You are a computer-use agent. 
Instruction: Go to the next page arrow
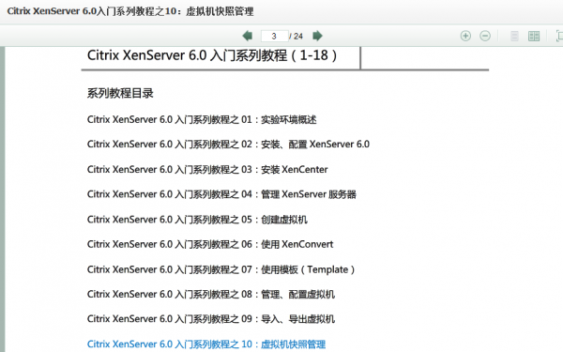[x=317, y=36]
